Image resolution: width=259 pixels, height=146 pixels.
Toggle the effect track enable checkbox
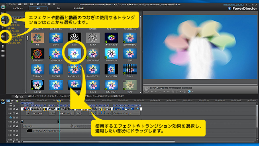click(x=14, y=118)
